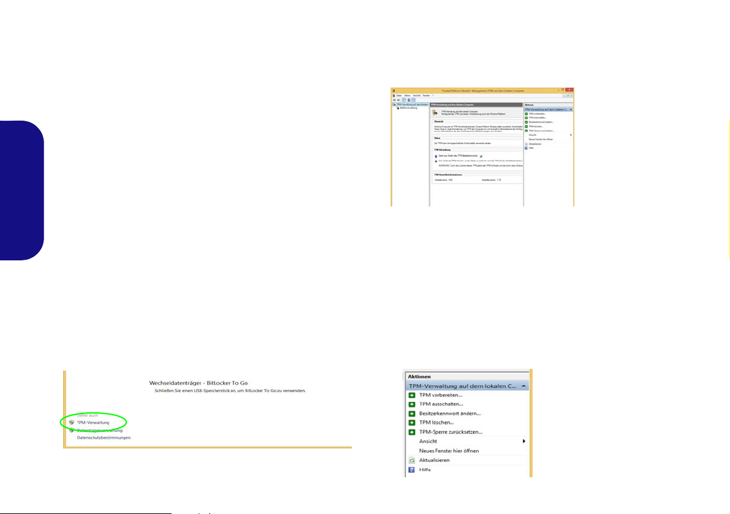Click the Aktionen header in the enlarged panel
This screenshot has width=730, height=514.
[x=419, y=376]
